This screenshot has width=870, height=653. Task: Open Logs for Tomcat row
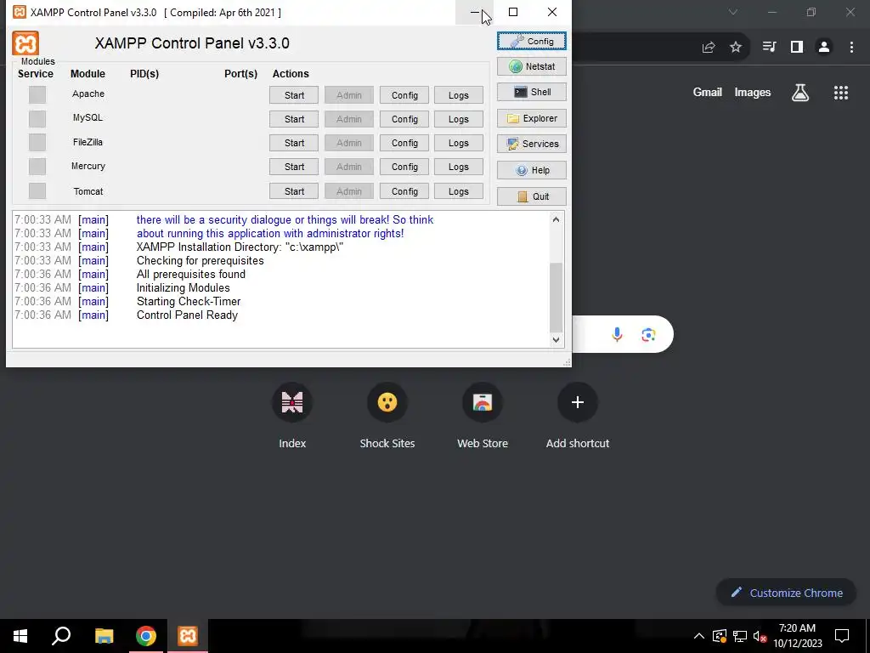458,191
